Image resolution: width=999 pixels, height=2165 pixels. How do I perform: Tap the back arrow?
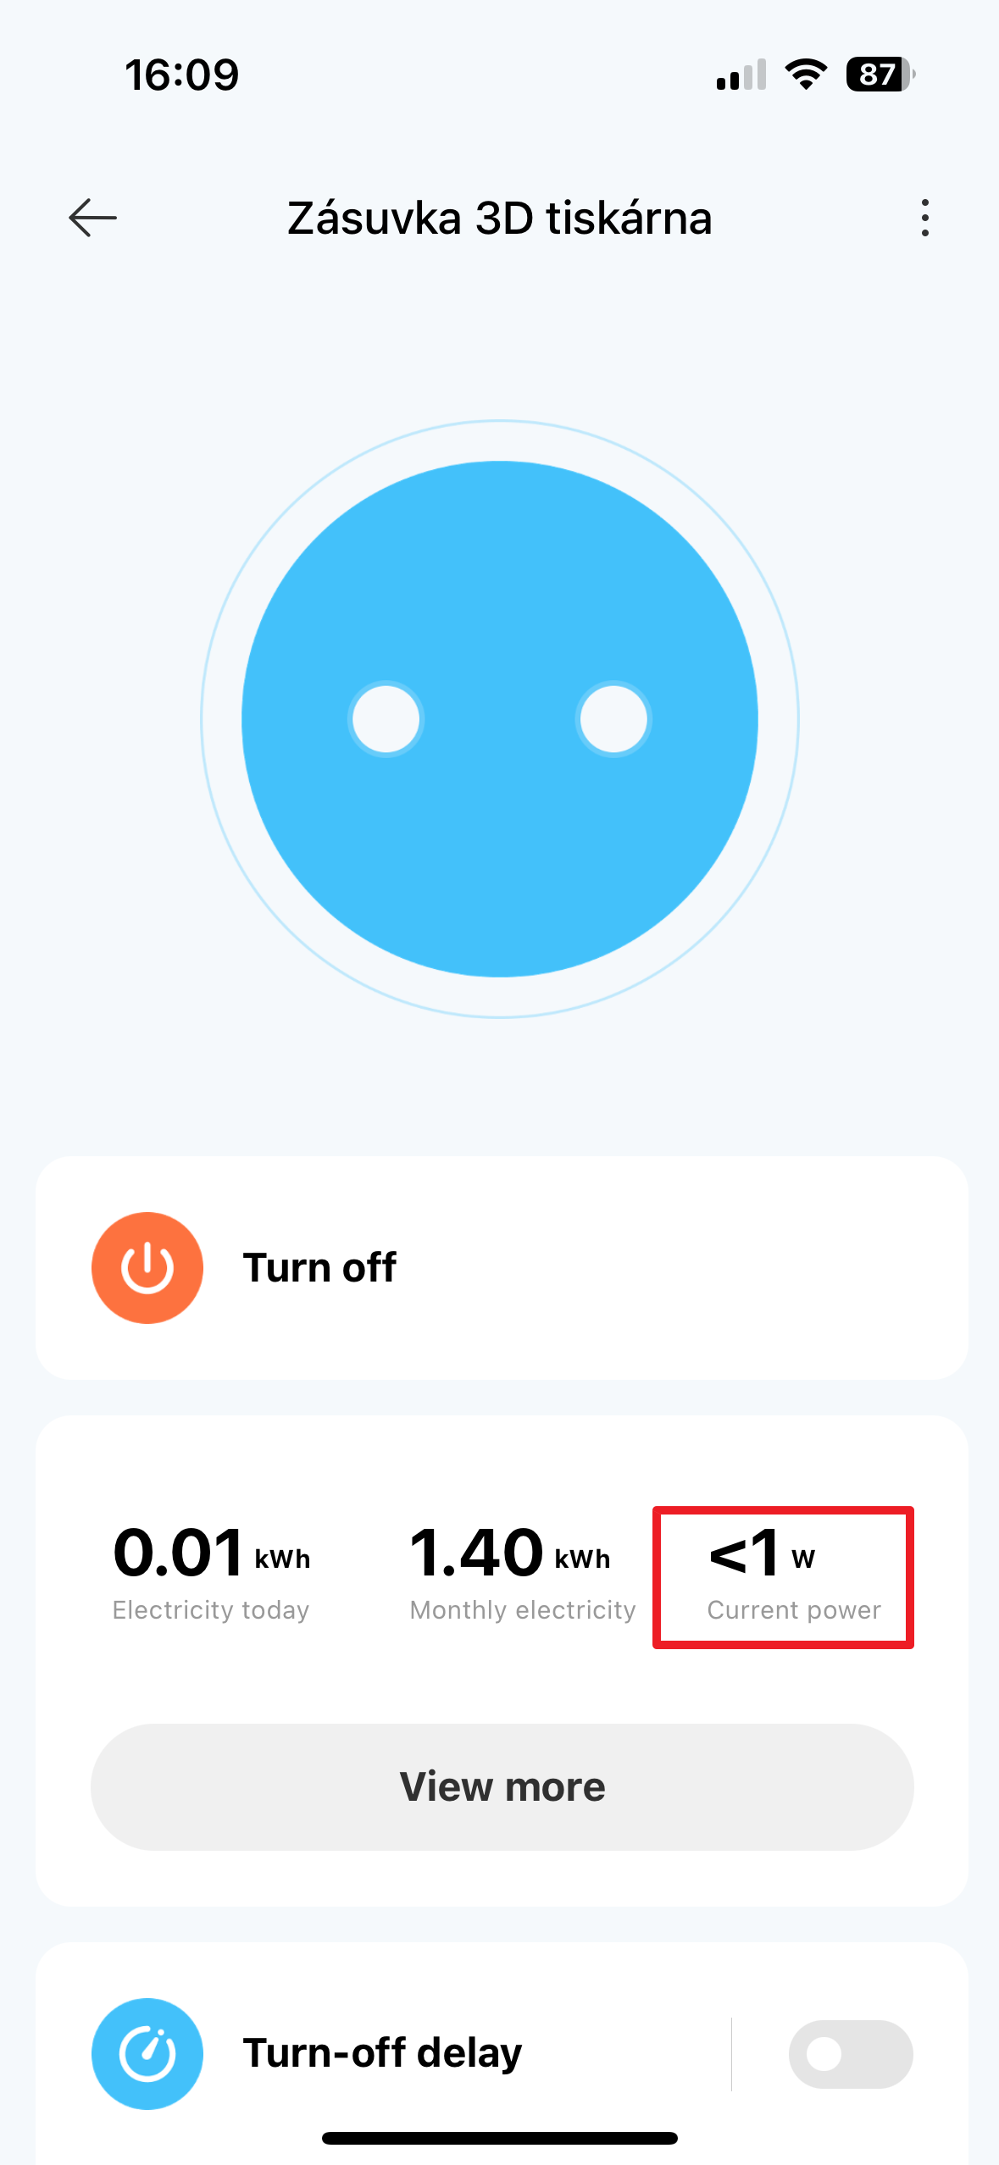pos(92,218)
